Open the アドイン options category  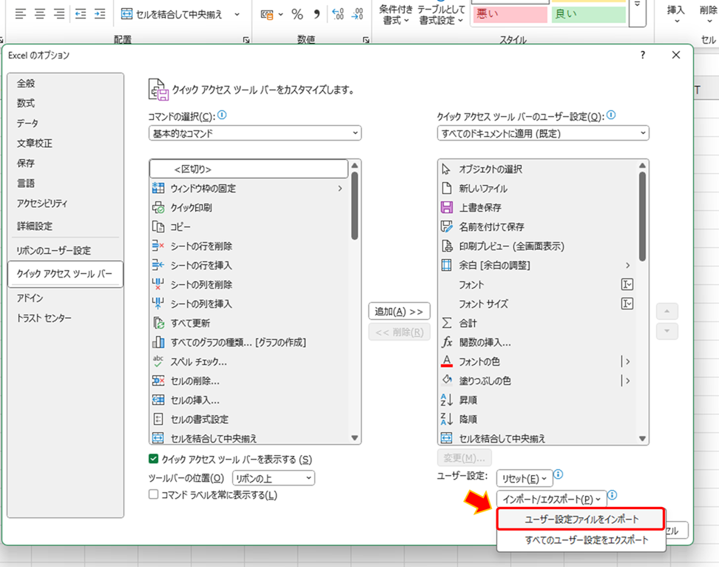[65, 298]
